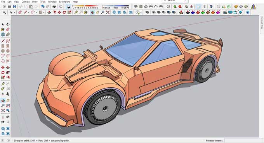Viewport: 264px width, 143px height.
Task: Activate the Pan hand tool in top toolbar
Action: 98,12
